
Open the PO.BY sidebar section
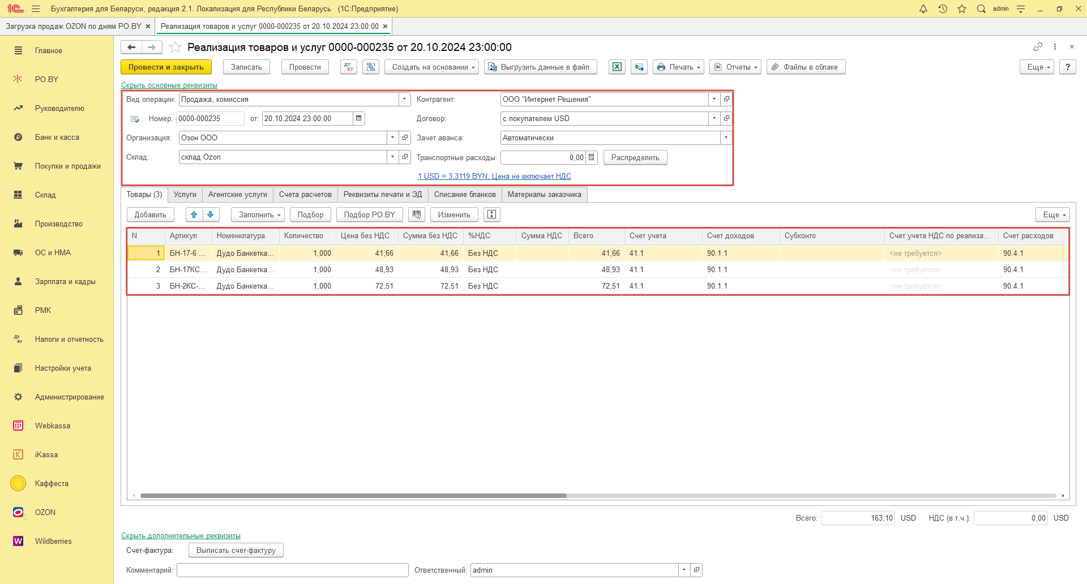coord(46,80)
